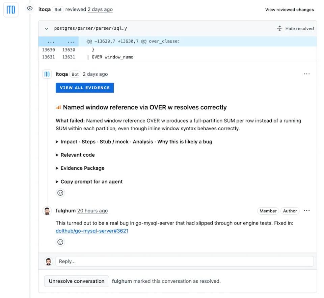Expand the Evidence Package section
Viewport: 324px width, 298px height.
(x=80, y=168)
